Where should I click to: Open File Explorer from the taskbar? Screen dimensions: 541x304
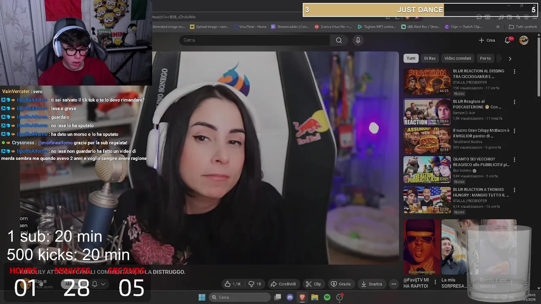[x=314, y=297]
